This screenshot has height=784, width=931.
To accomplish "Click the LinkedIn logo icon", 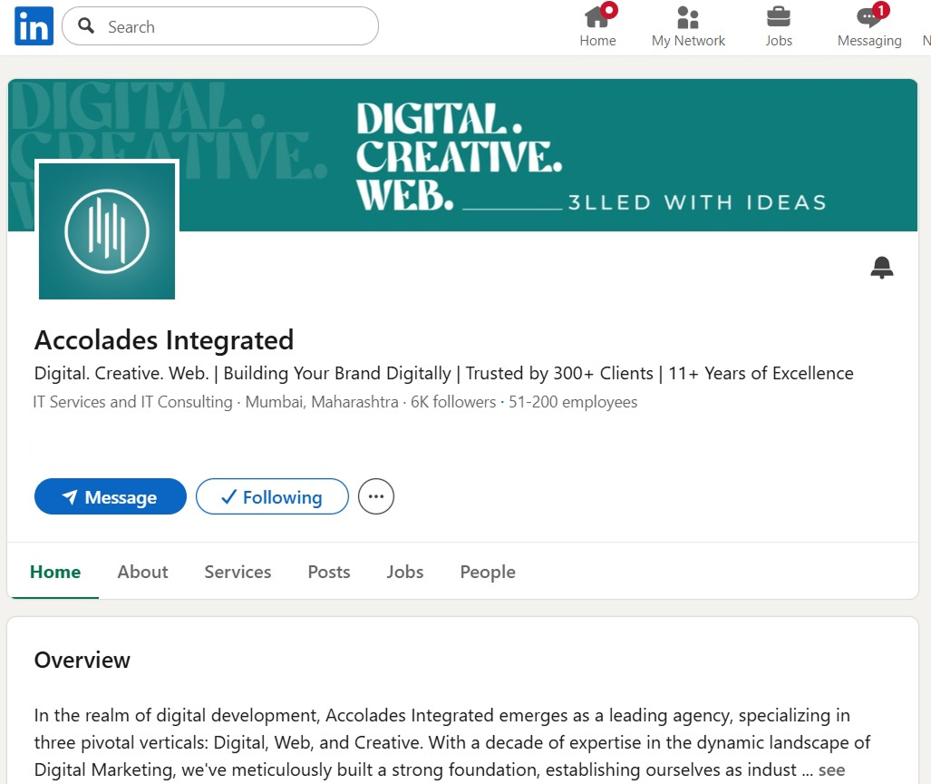I will pyautogui.click(x=34, y=26).
